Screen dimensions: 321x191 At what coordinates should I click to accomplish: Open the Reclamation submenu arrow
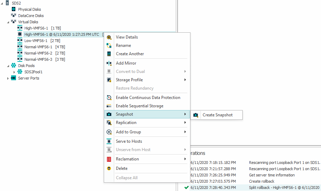click(x=185, y=159)
